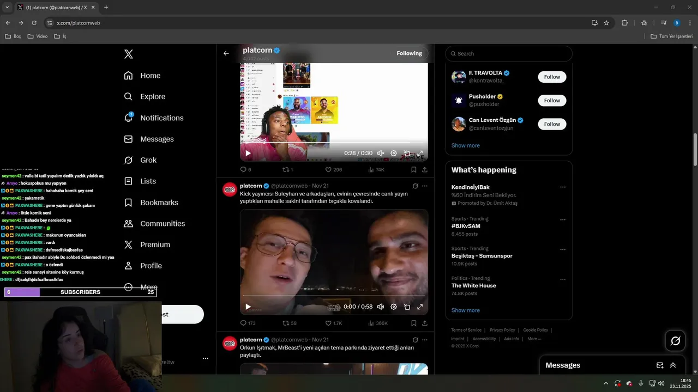Open options for The White House trend
This screenshot has width=698, height=392.
click(563, 279)
